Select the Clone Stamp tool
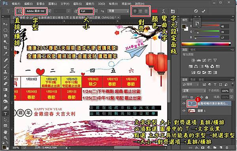The height and width of the screenshot is (151, 237). click(6, 72)
